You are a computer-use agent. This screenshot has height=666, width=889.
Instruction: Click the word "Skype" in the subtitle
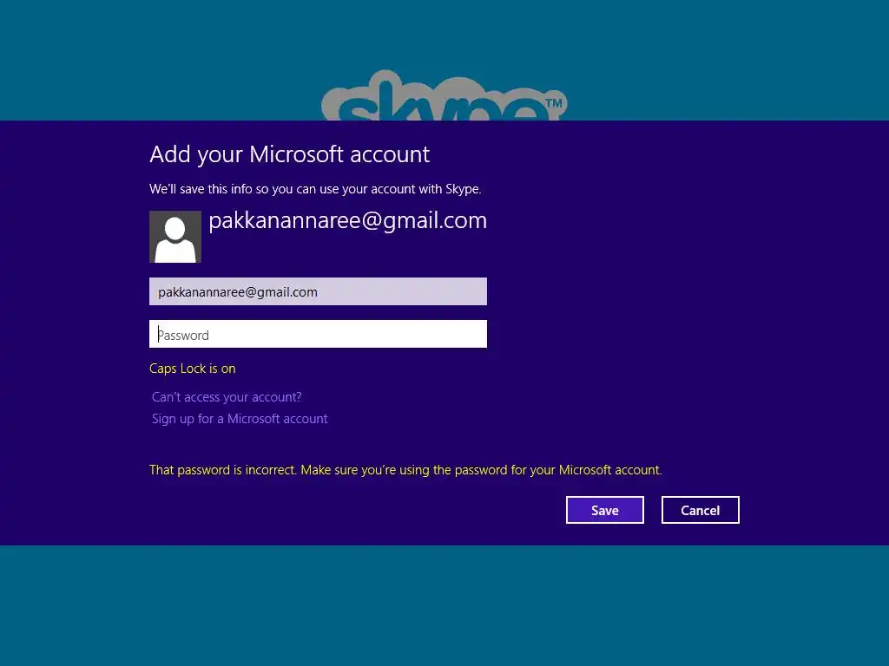[464, 189]
